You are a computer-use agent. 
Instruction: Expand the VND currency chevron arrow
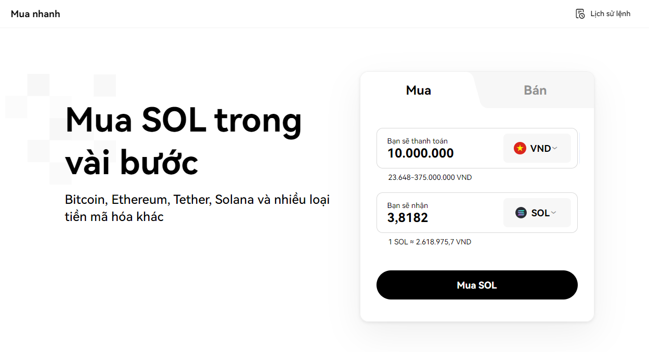[554, 148]
